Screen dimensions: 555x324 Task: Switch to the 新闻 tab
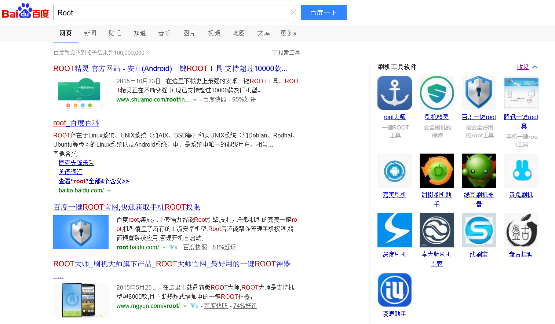tap(90, 33)
